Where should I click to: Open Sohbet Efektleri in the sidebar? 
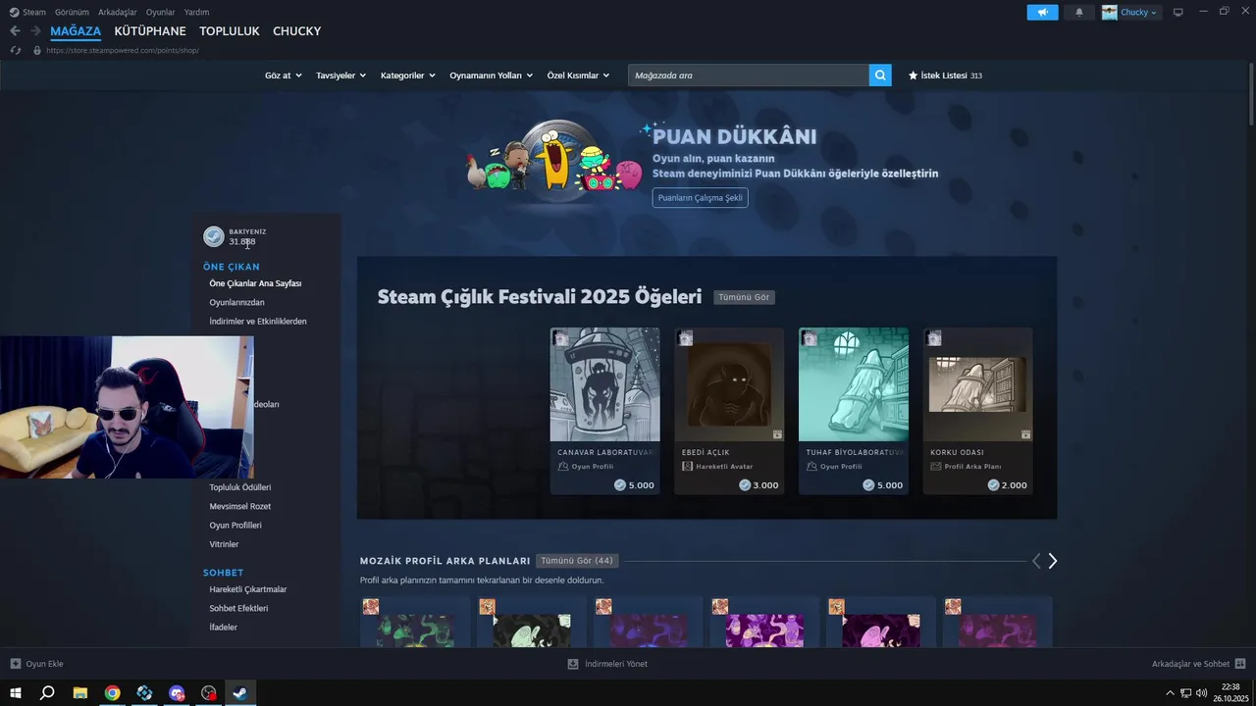click(238, 608)
